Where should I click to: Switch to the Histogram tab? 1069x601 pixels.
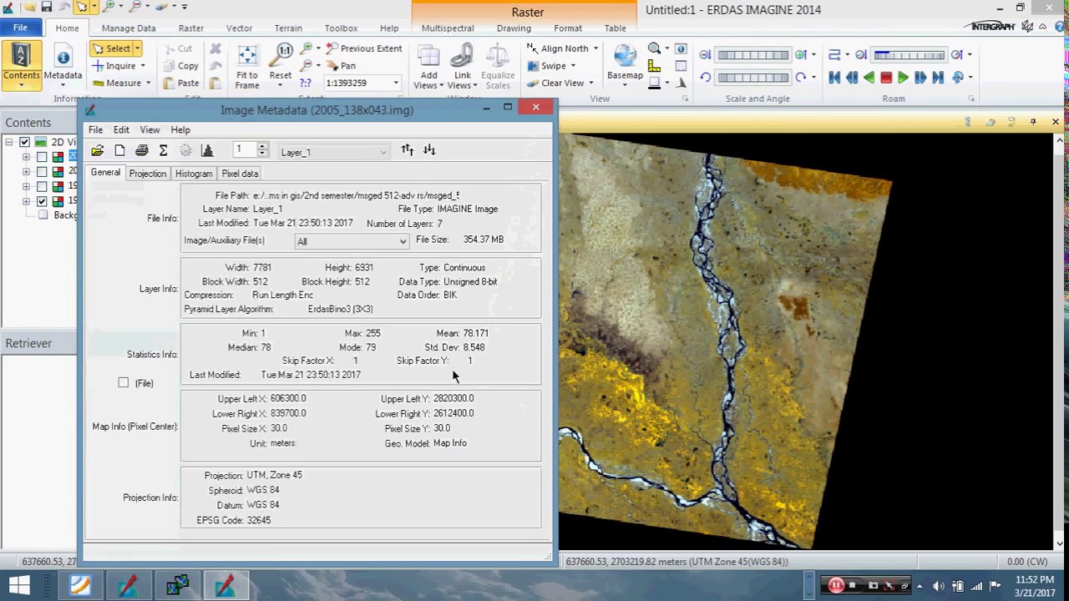(194, 174)
